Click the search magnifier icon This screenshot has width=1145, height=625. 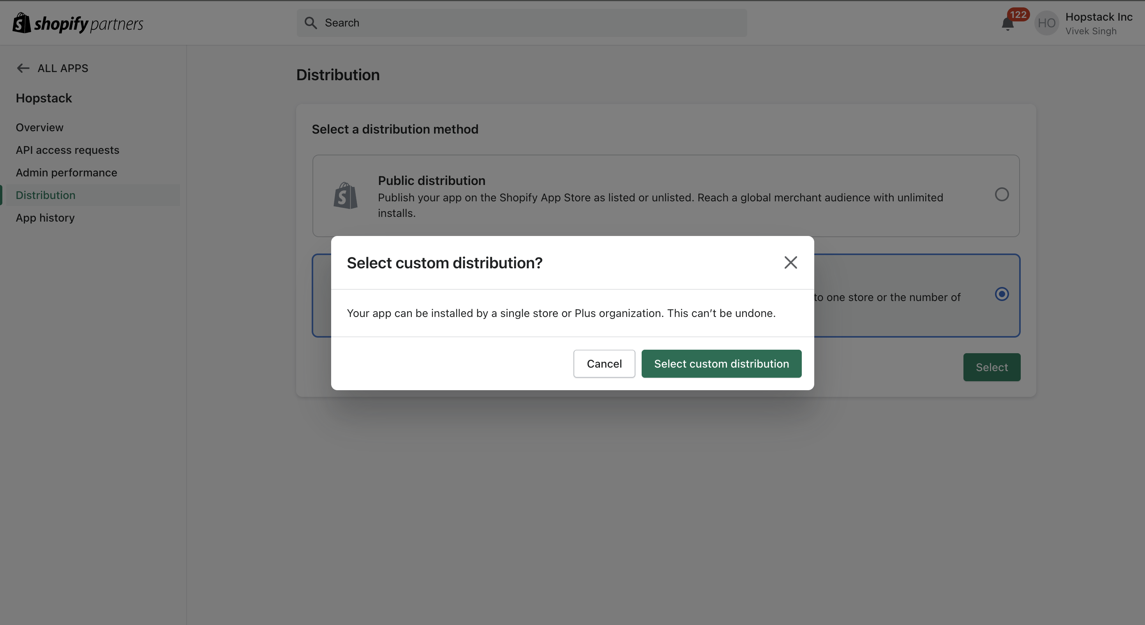click(x=311, y=23)
